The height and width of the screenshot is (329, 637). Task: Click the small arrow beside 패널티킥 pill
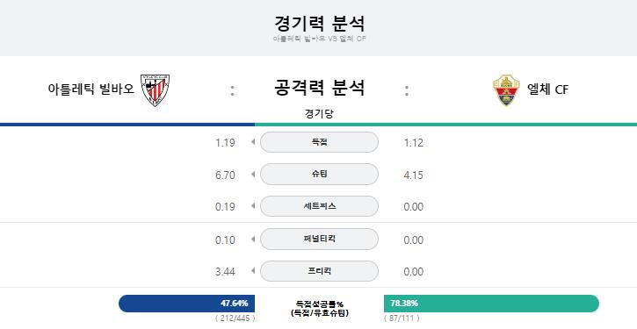tap(253, 239)
